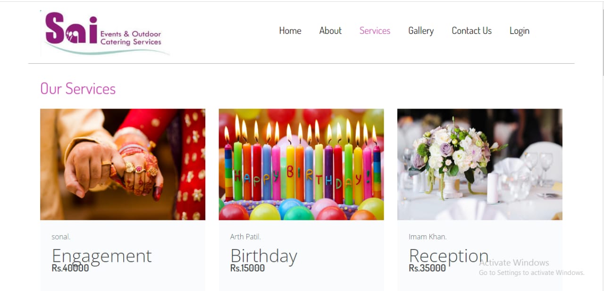Click the Rs.15000 price label
Viewport: 604px width, 291px height.
pyautogui.click(x=247, y=268)
